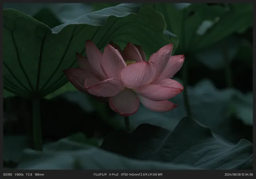Select the X-Pro3 camera model label
This screenshot has width=256, height=179.
(114, 175)
